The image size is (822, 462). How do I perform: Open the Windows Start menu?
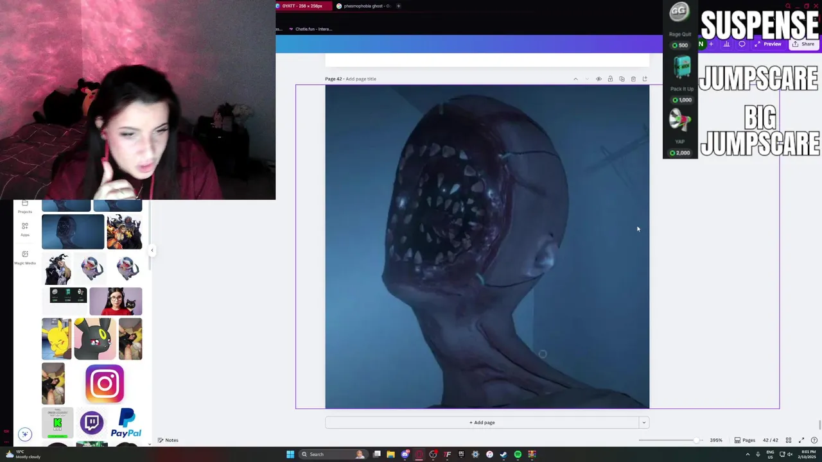point(290,454)
